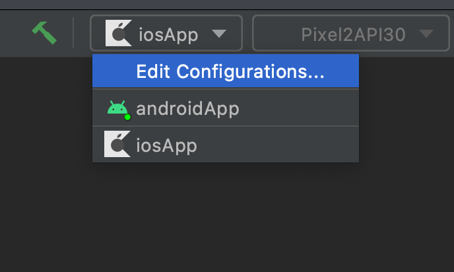Select the androidApp run configuration
This screenshot has width=454, height=272.
[x=226, y=108]
